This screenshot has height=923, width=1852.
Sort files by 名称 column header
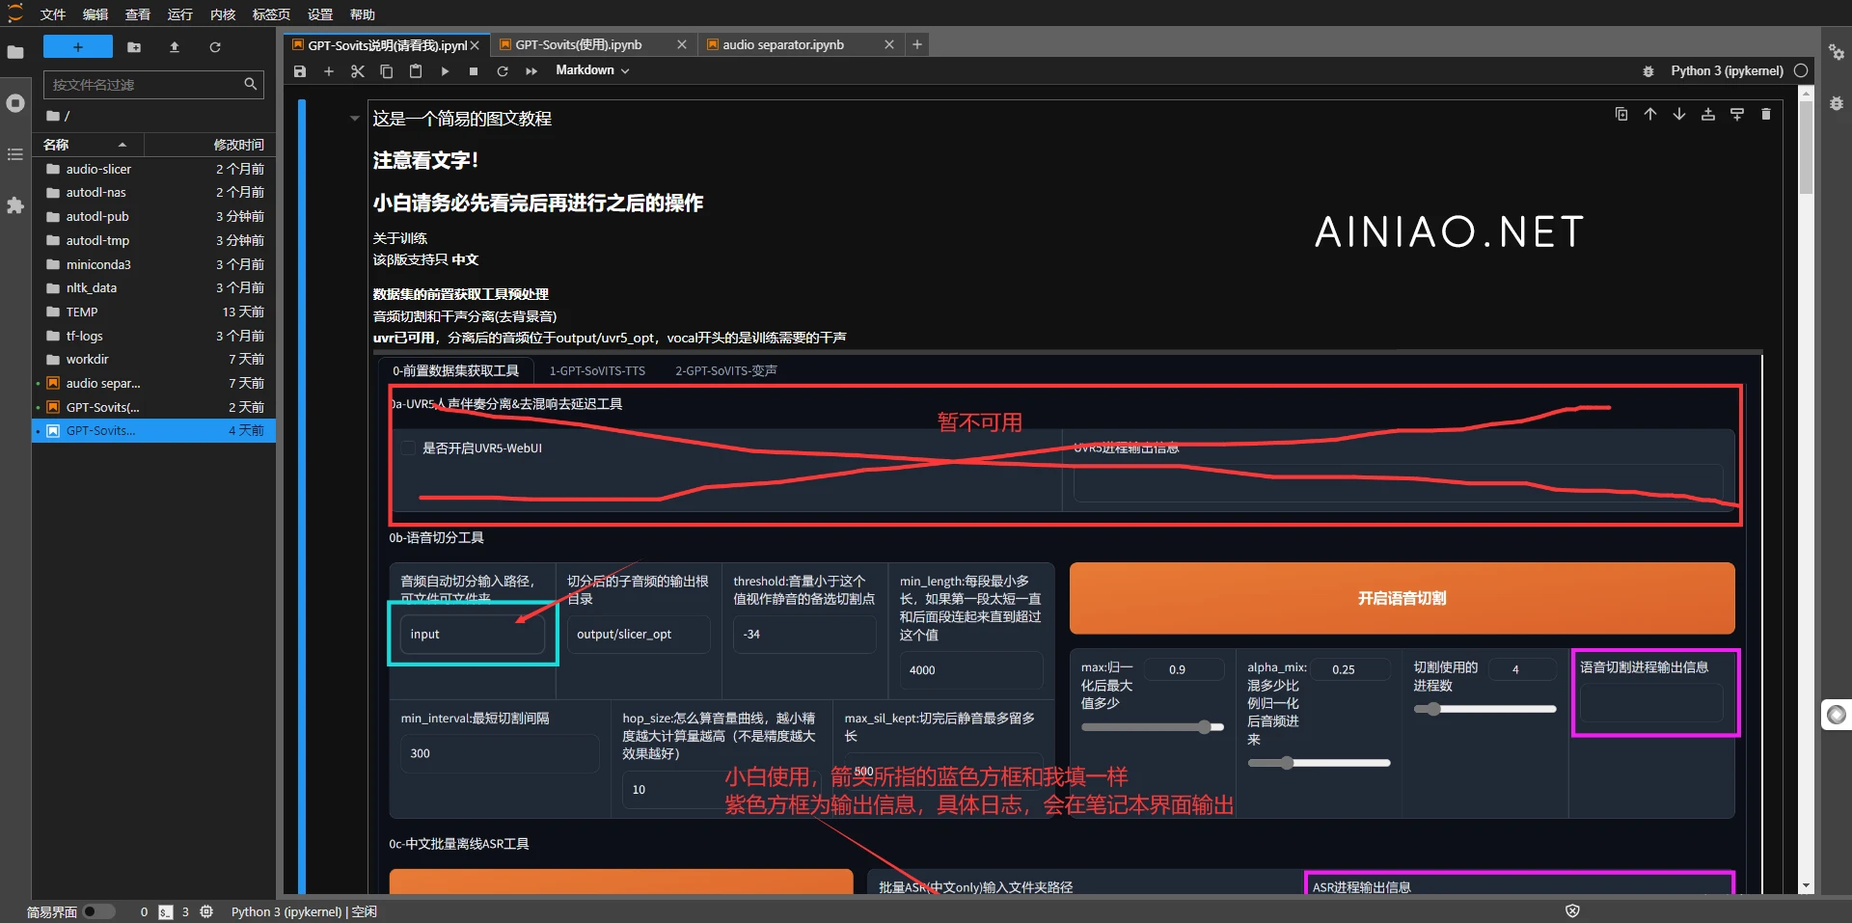87,145
